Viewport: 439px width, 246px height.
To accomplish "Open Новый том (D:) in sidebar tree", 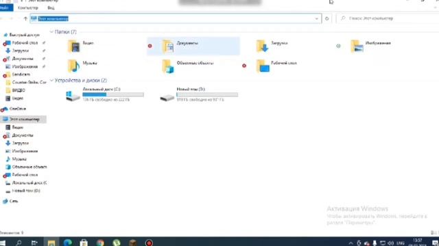I will 26,191.
